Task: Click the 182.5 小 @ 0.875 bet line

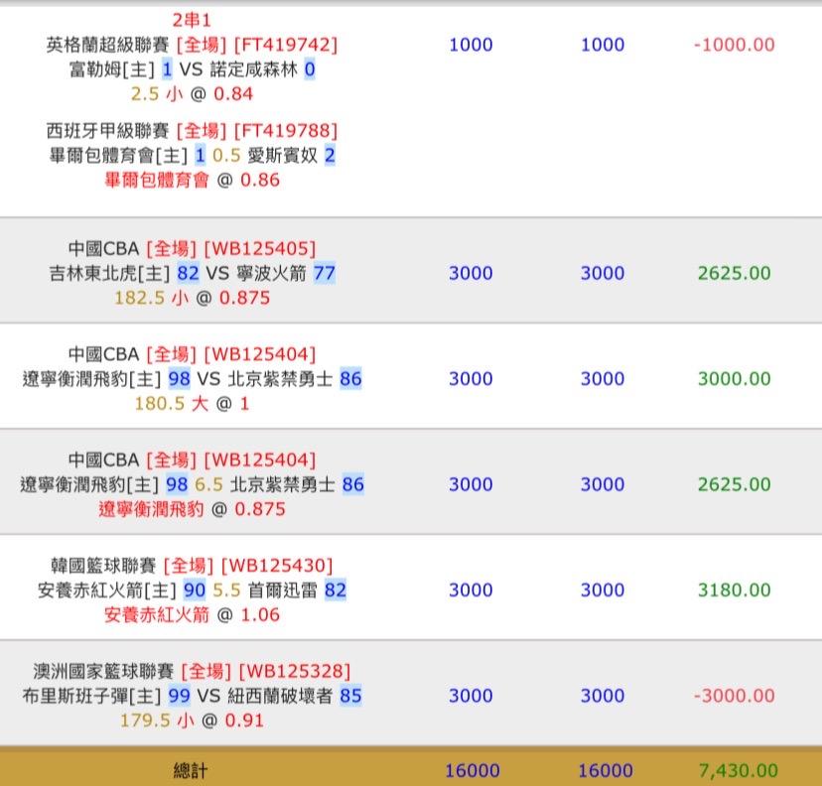Action: (192, 298)
